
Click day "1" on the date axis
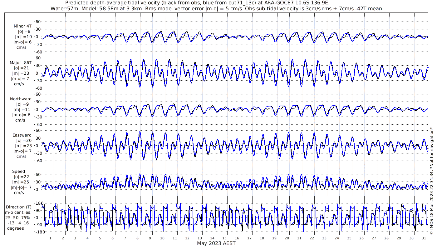point(50,238)
